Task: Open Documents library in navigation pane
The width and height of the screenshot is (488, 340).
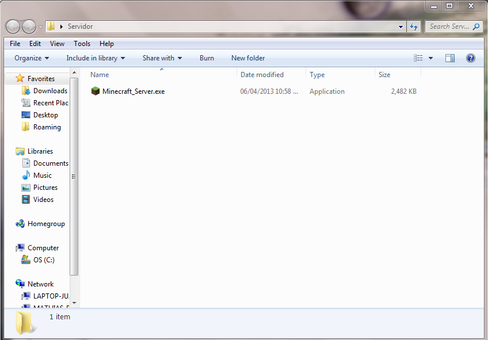Action: 51,163
